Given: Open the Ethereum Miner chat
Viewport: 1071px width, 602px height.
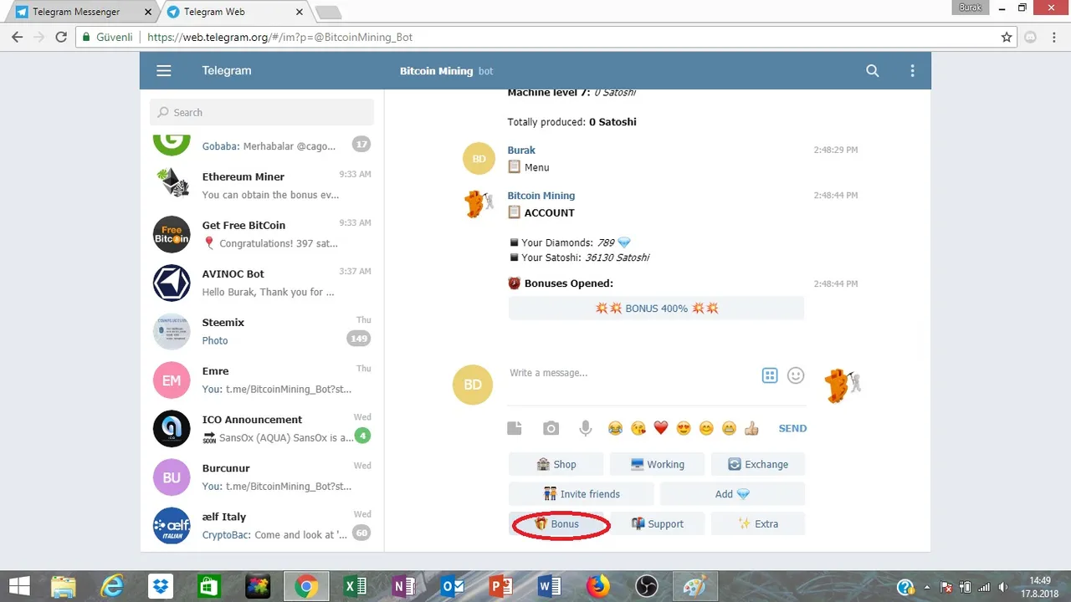Looking at the screenshot, I should click(x=262, y=185).
